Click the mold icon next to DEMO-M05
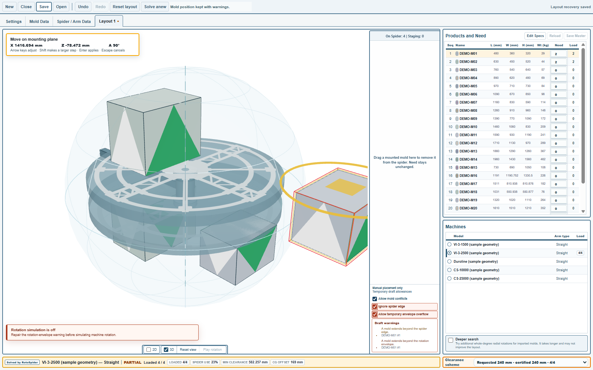The width and height of the screenshot is (593, 370). click(x=457, y=86)
